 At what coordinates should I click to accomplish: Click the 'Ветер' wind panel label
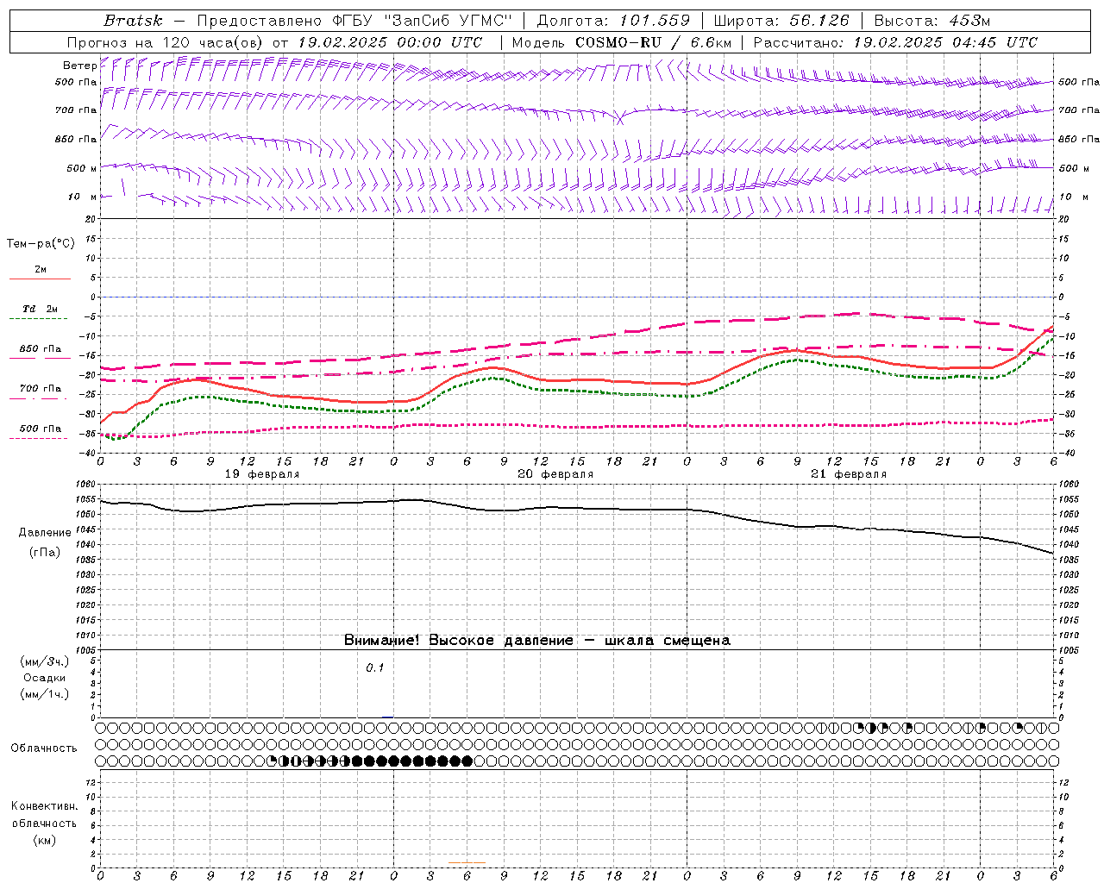[79, 66]
